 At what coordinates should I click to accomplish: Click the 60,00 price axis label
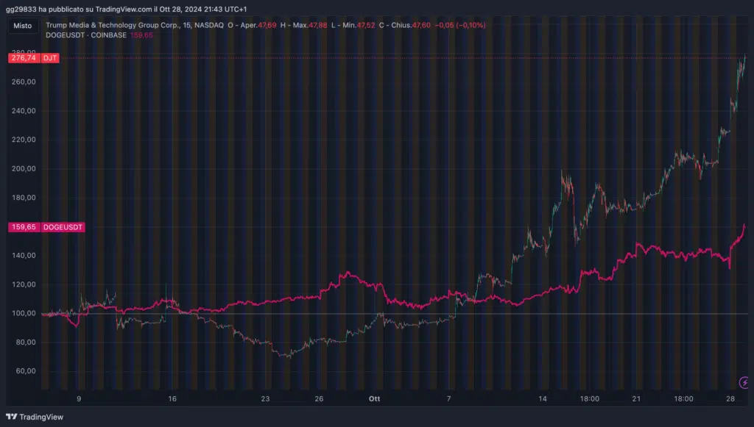[26, 371]
